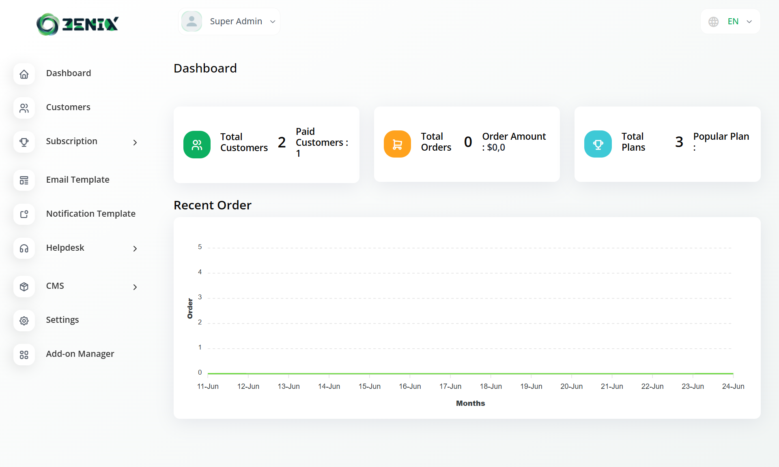
Task: Click the 14-Jun axis label
Action: (329, 386)
